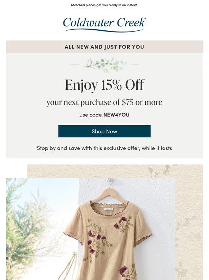Screen dimensions: 209x280
Task: Click the flower embroidery near shirt hem
Action: pyautogui.click(x=127, y=273)
